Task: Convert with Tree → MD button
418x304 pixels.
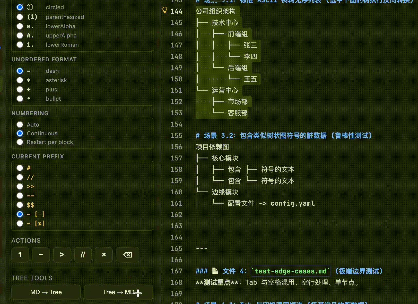Action: (x=119, y=292)
